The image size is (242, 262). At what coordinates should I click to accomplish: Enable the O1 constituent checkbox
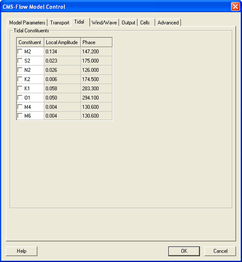20,98
